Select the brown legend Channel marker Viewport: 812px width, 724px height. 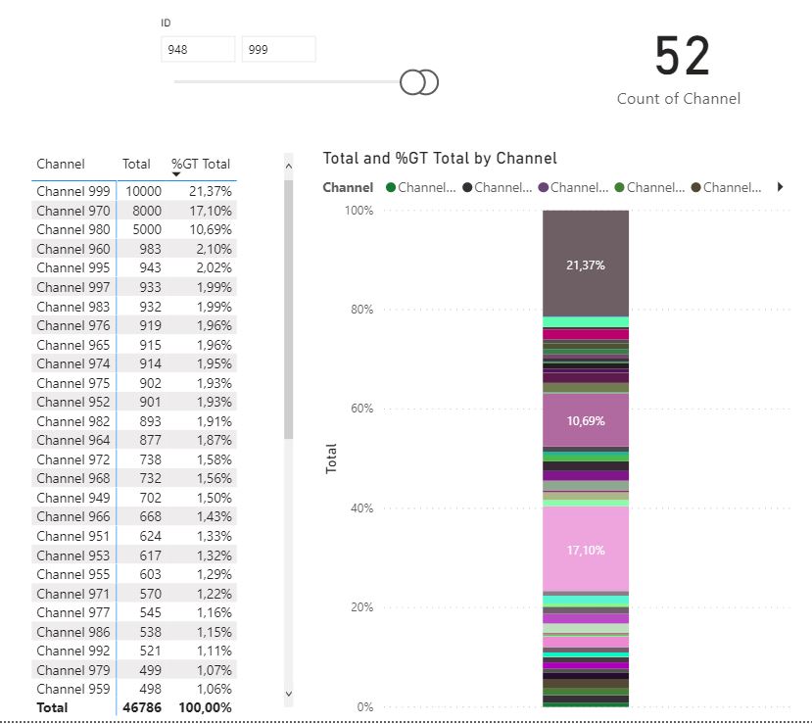[x=696, y=187]
